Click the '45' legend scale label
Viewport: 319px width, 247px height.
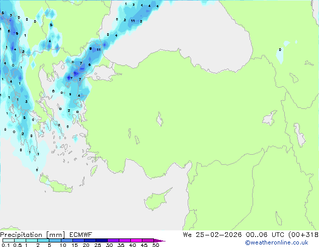(x=144, y=245)
